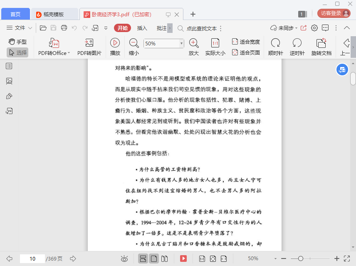Click status bar fit width icon

point(224,259)
